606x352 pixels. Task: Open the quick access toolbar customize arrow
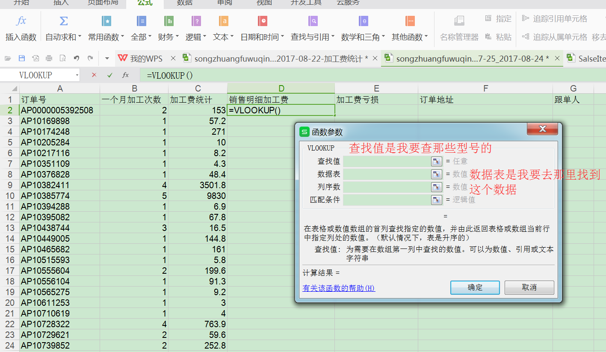[106, 58]
